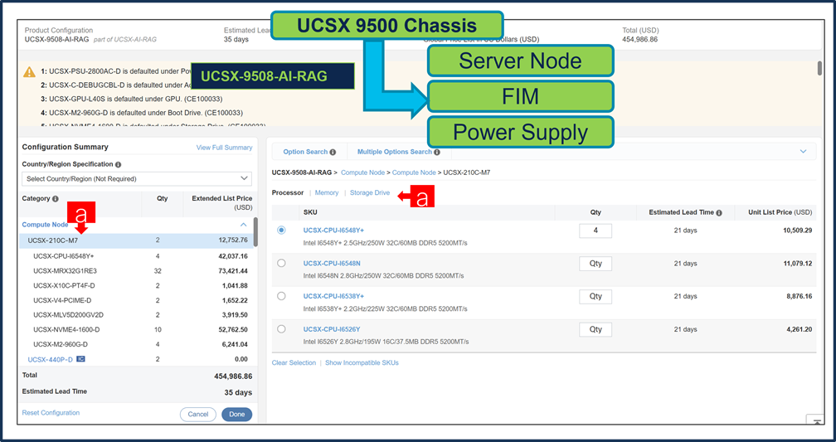Viewport: 836px width, 442px height.
Task: Expand the options search panel chevron
Action: [x=804, y=152]
